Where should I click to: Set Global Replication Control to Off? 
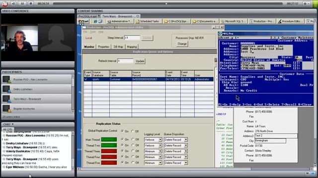click(133, 131)
